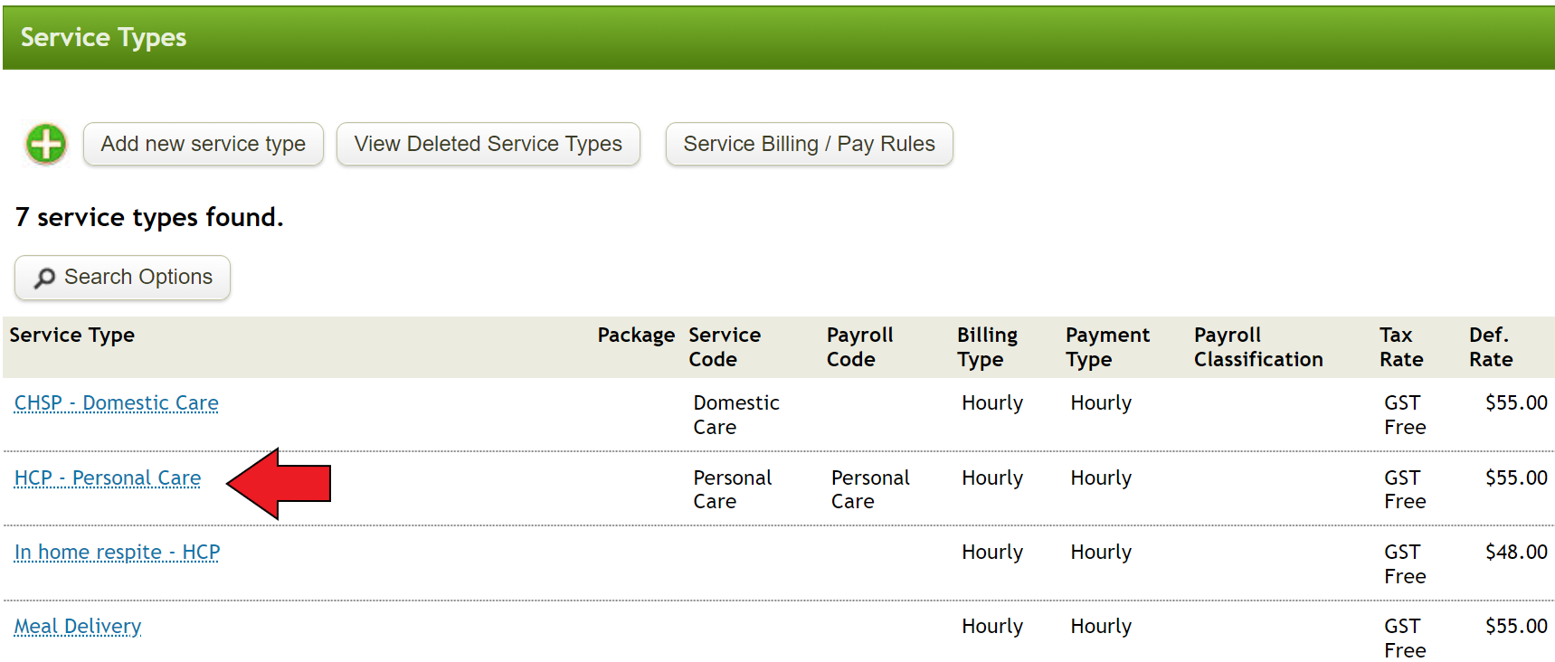Viewport: 1555px width, 662px height.
Task: Click the Service Code column header
Action: pos(725,346)
